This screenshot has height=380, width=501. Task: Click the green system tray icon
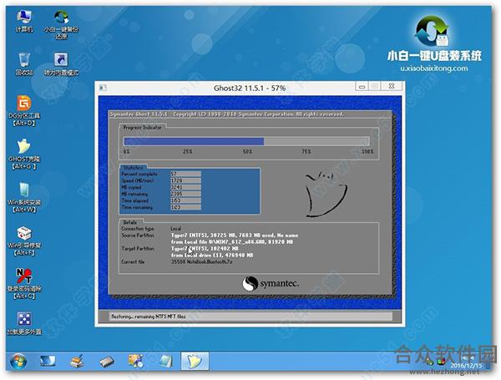(x=430, y=362)
